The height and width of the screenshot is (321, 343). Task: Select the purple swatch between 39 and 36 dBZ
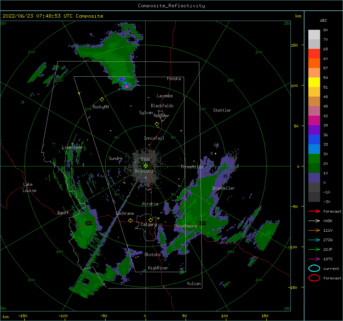[x=314, y=130]
